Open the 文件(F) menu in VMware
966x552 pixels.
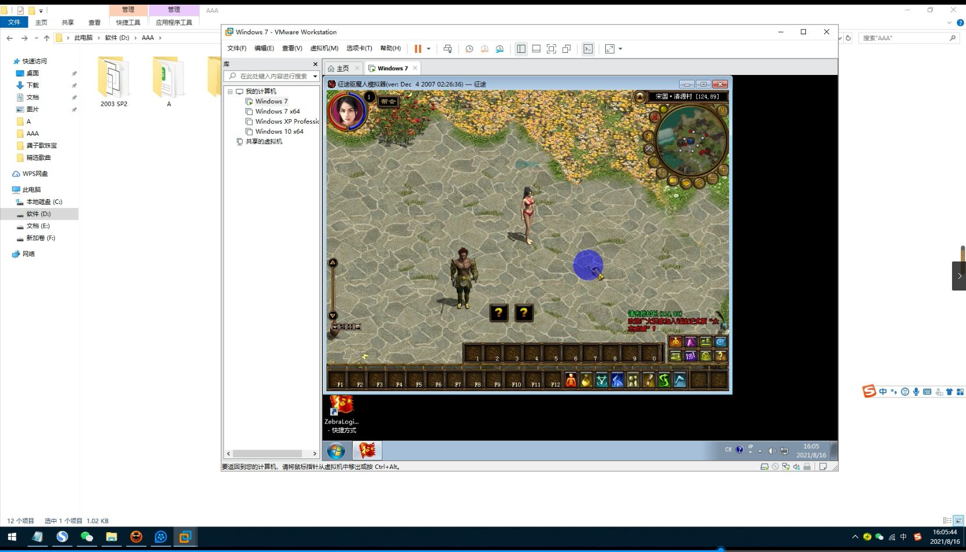tap(237, 48)
